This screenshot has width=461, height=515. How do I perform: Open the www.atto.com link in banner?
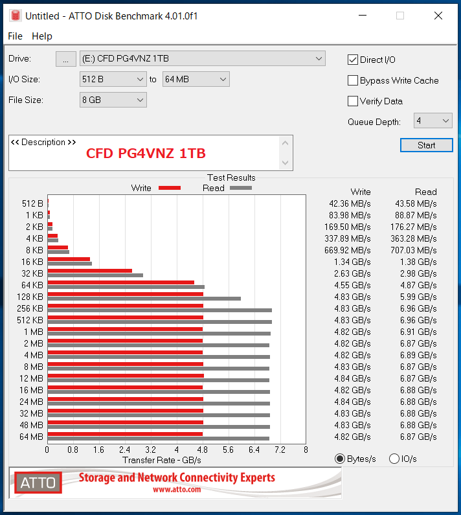pos(177,489)
